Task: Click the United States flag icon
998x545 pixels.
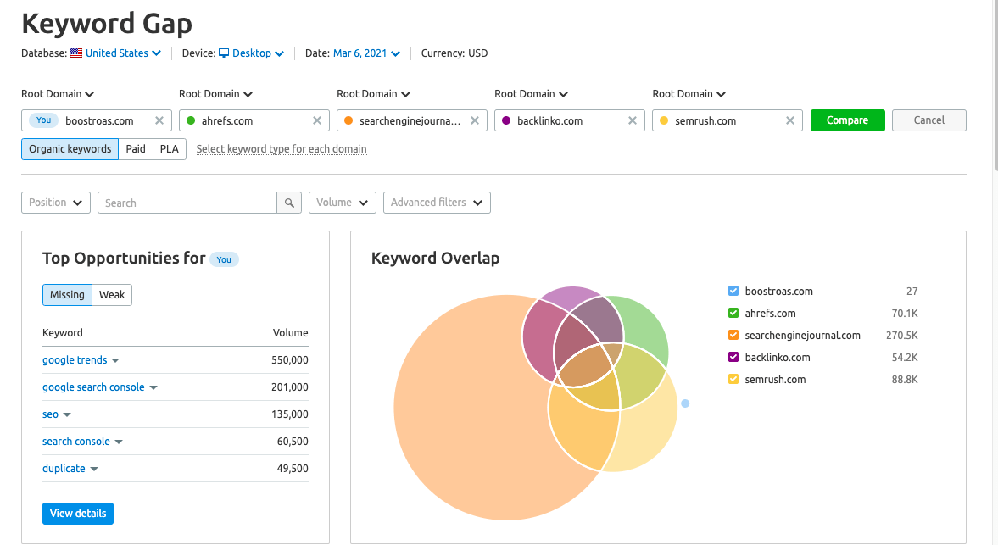Action: 76,53
